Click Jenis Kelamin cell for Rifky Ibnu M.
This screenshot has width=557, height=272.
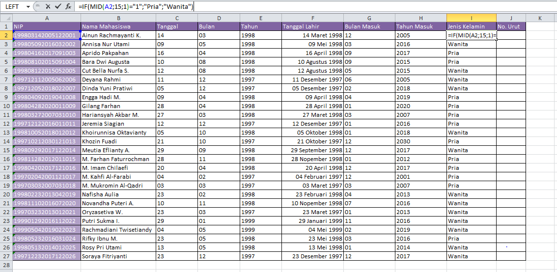pyautogui.click(x=472, y=239)
